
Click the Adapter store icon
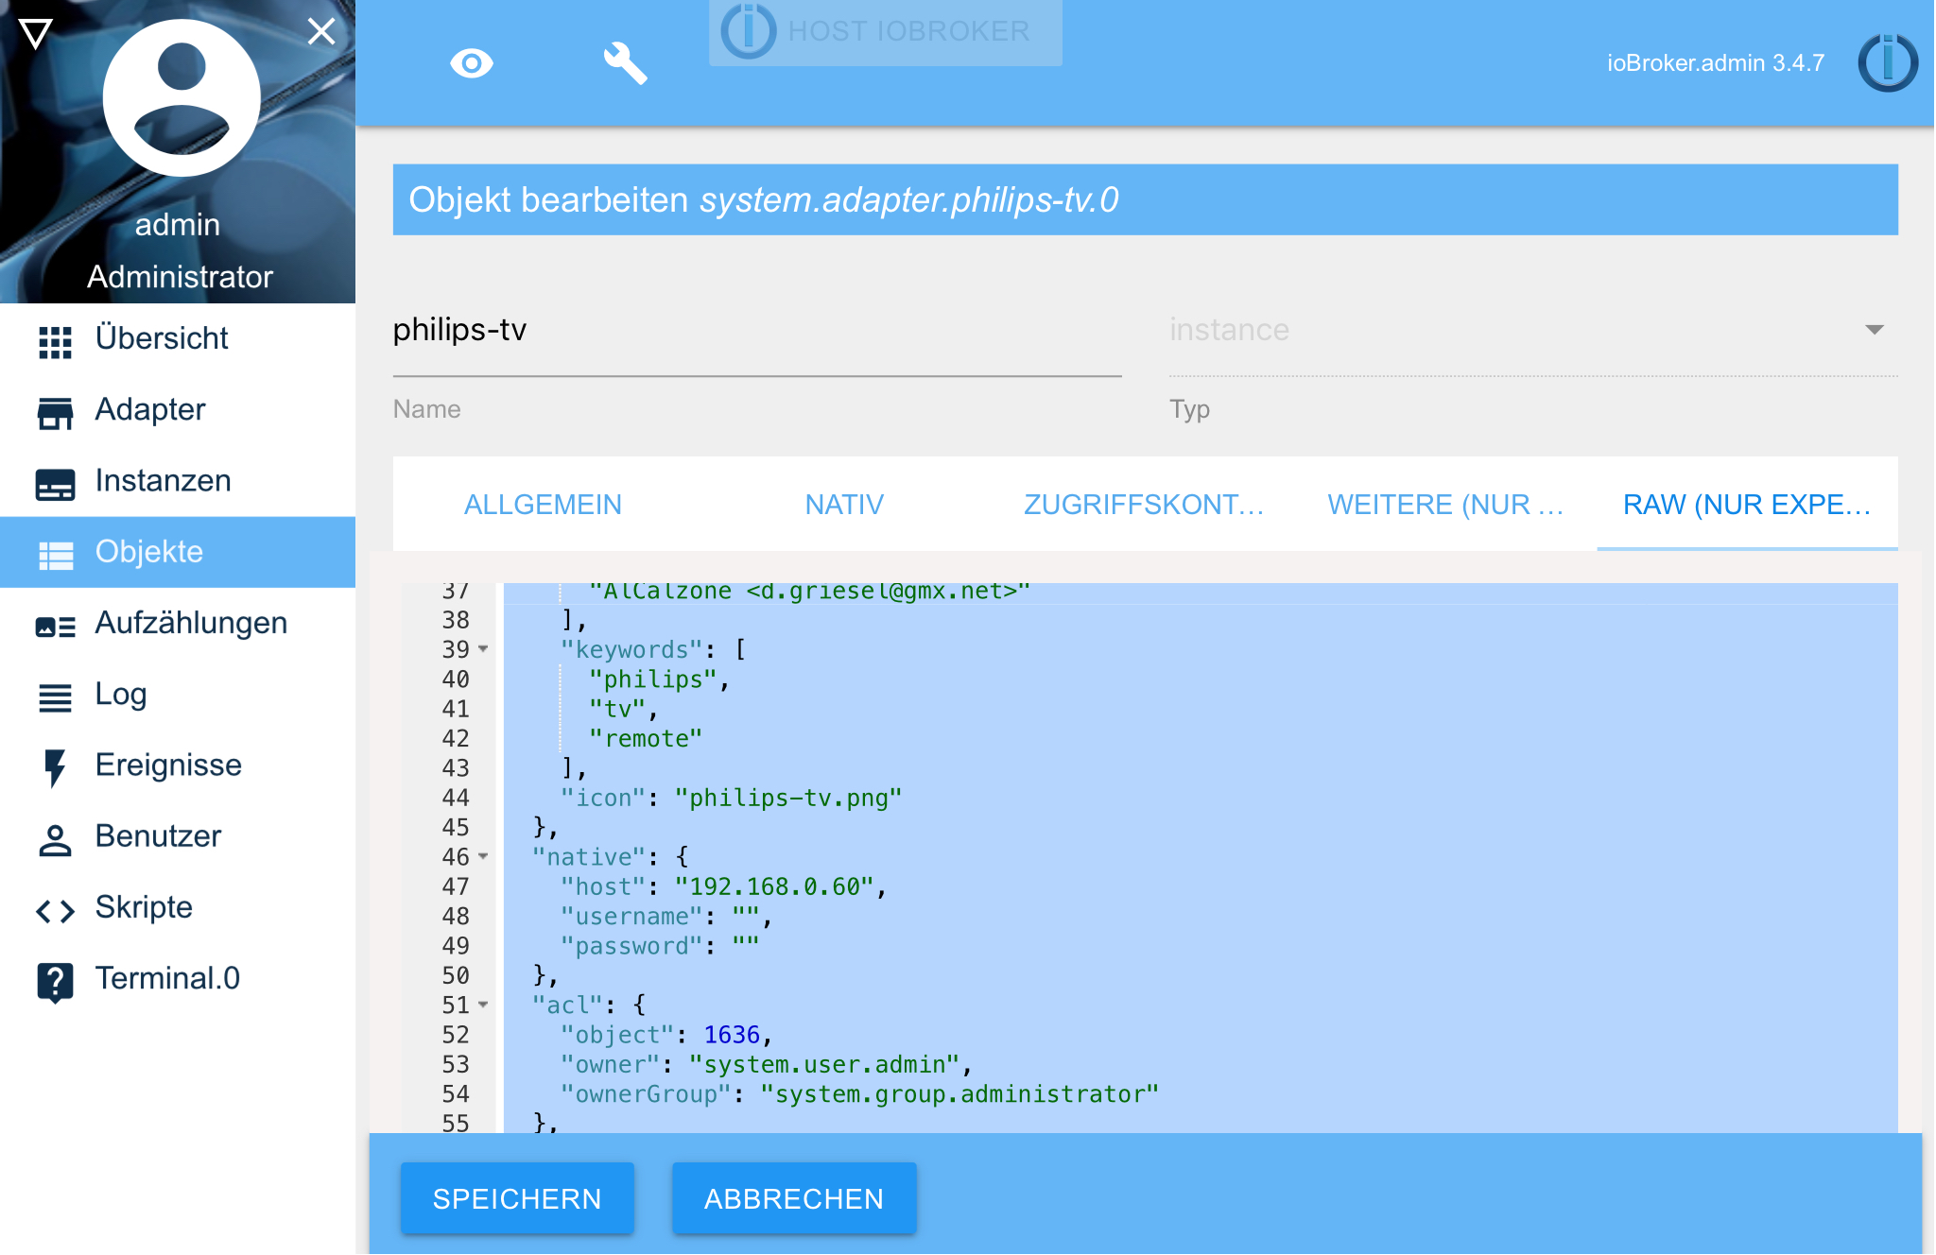[x=55, y=412]
